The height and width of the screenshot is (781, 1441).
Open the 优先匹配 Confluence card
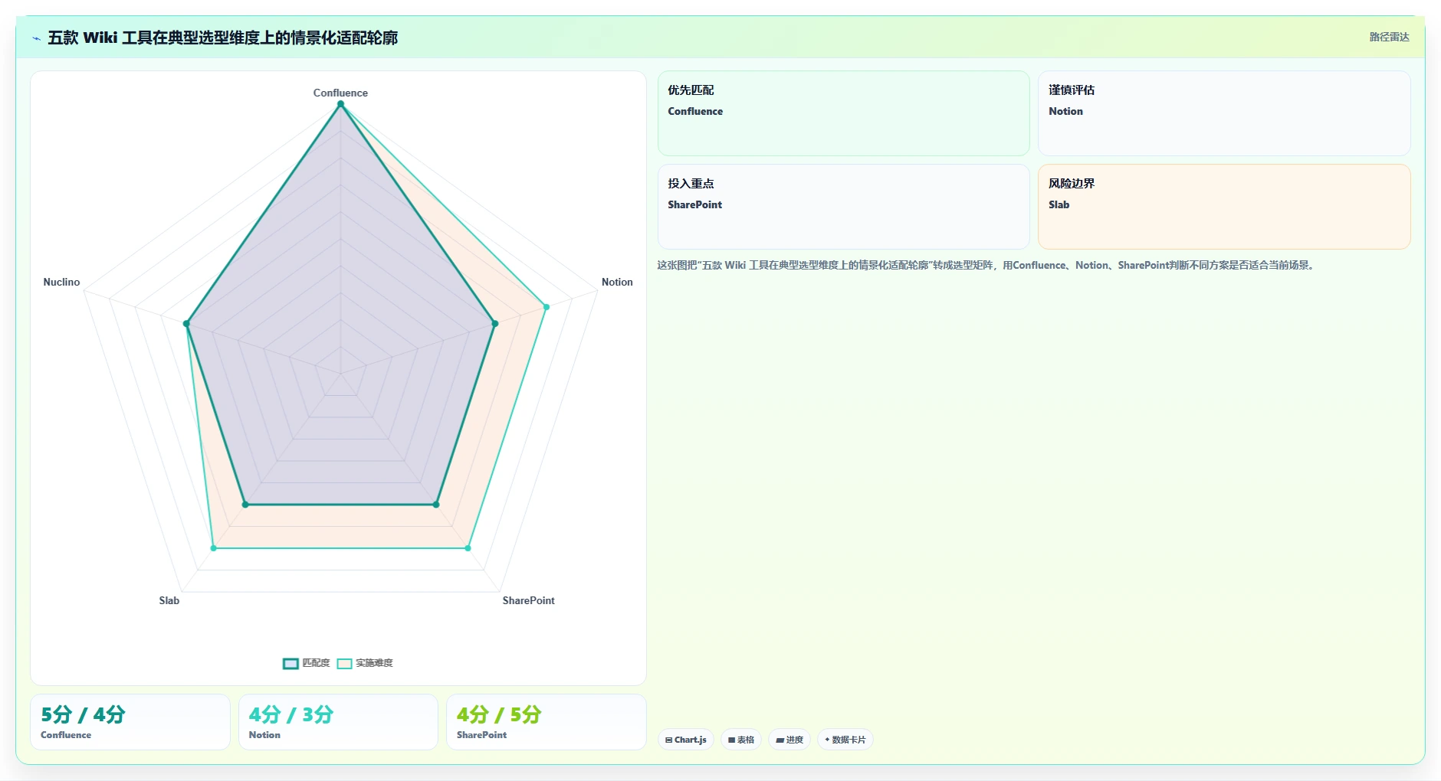point(843,113)
